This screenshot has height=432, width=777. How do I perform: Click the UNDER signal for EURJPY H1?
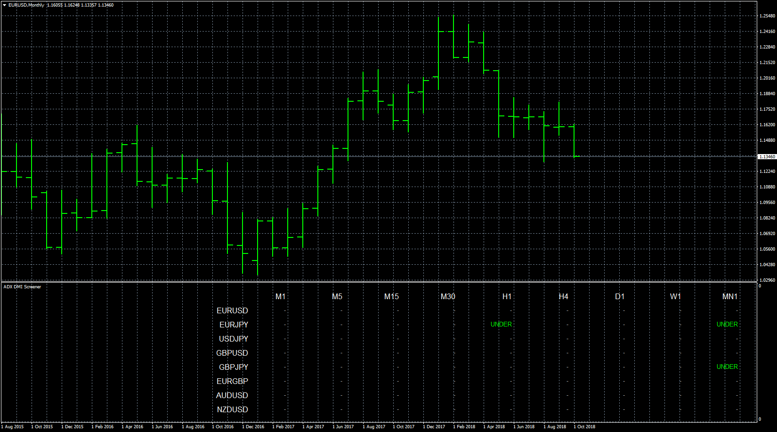pos(501,324)
